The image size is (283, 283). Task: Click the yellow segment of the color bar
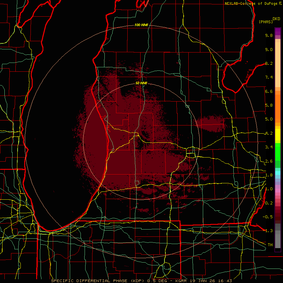[278, 135]
